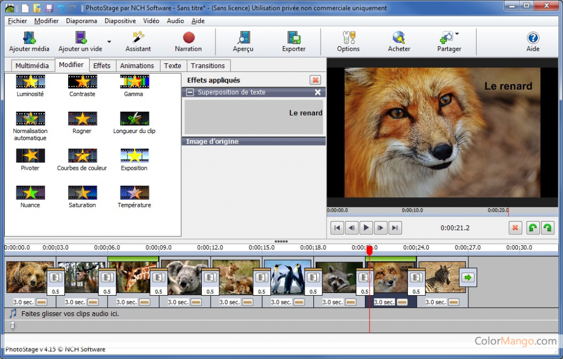Open Courbes de couleur effect
This screenshot has height=359, width=563.
click(82, 160)
